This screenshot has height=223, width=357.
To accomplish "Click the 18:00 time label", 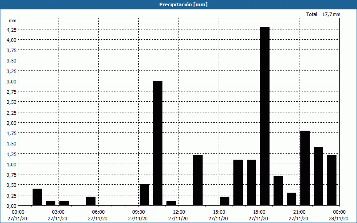I will click(259, 212).
